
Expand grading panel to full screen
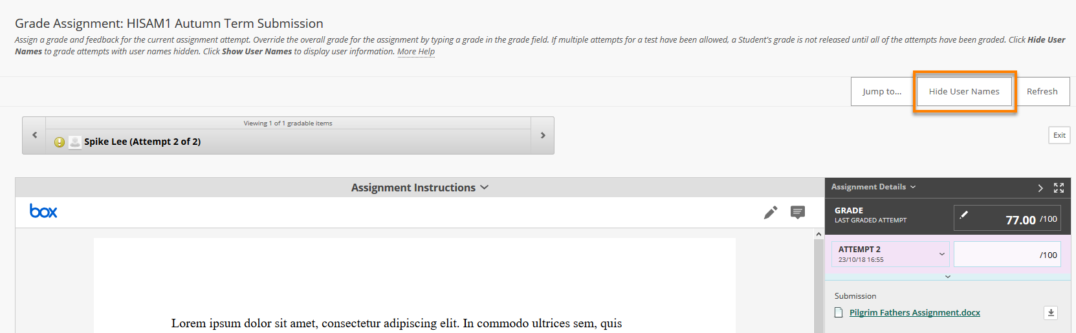coord(1059,188)
